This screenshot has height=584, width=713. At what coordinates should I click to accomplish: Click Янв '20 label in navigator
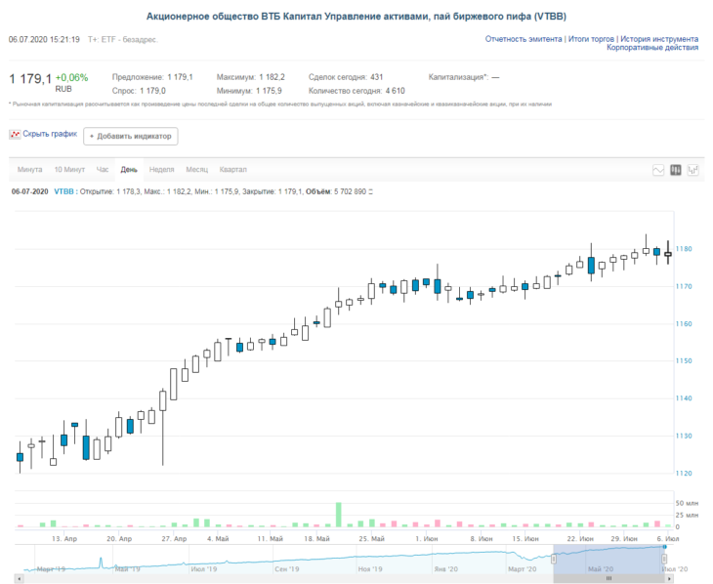(x=446, y=569)
